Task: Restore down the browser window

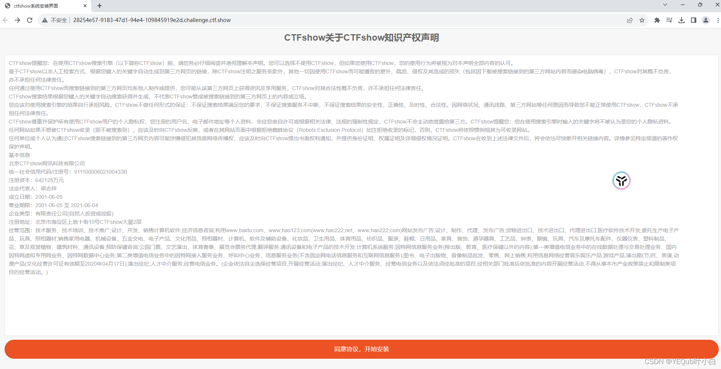Action: [700, 5]
